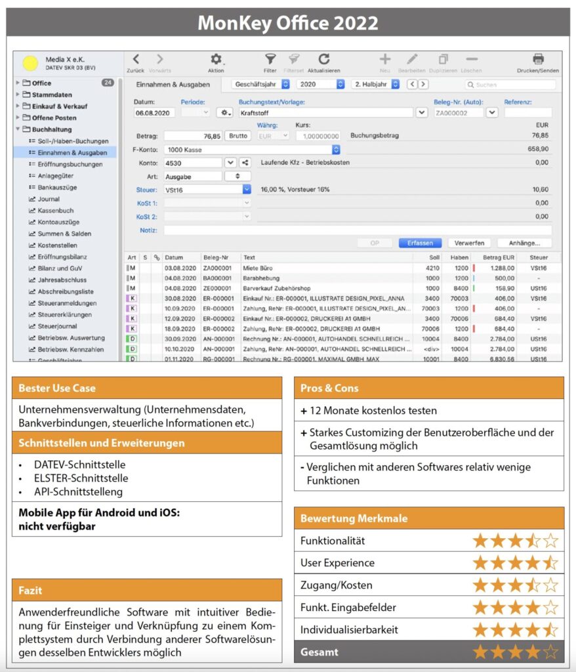Click the Erfassen button
Image resolution: width=576 pixels, height=672 pixels.
420,243
